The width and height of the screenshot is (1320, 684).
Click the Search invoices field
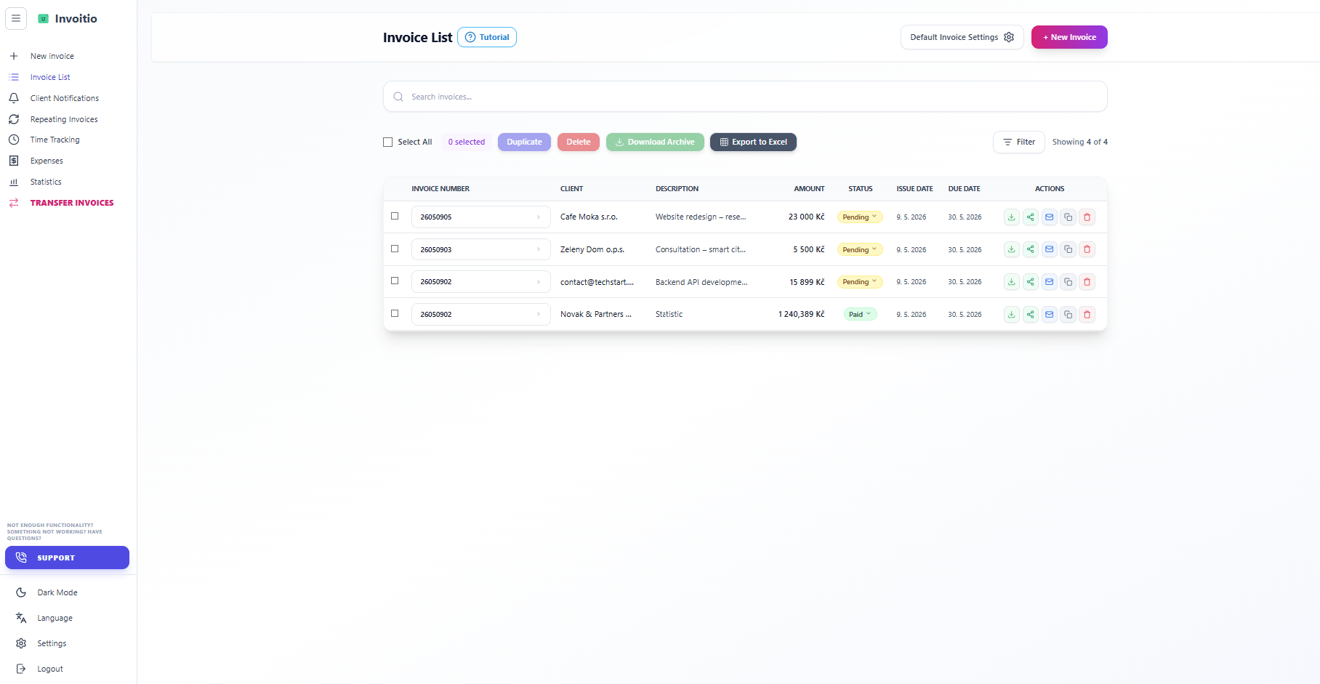coord(745,97)
